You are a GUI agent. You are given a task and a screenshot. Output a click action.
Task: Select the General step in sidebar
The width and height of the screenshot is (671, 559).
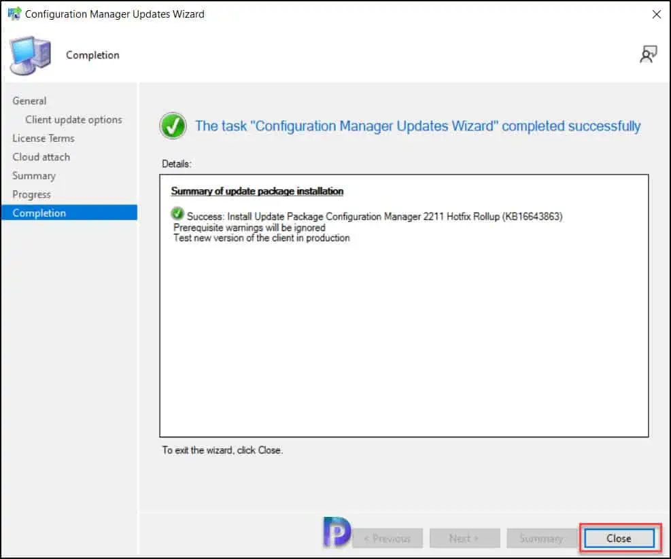point(29,101)
